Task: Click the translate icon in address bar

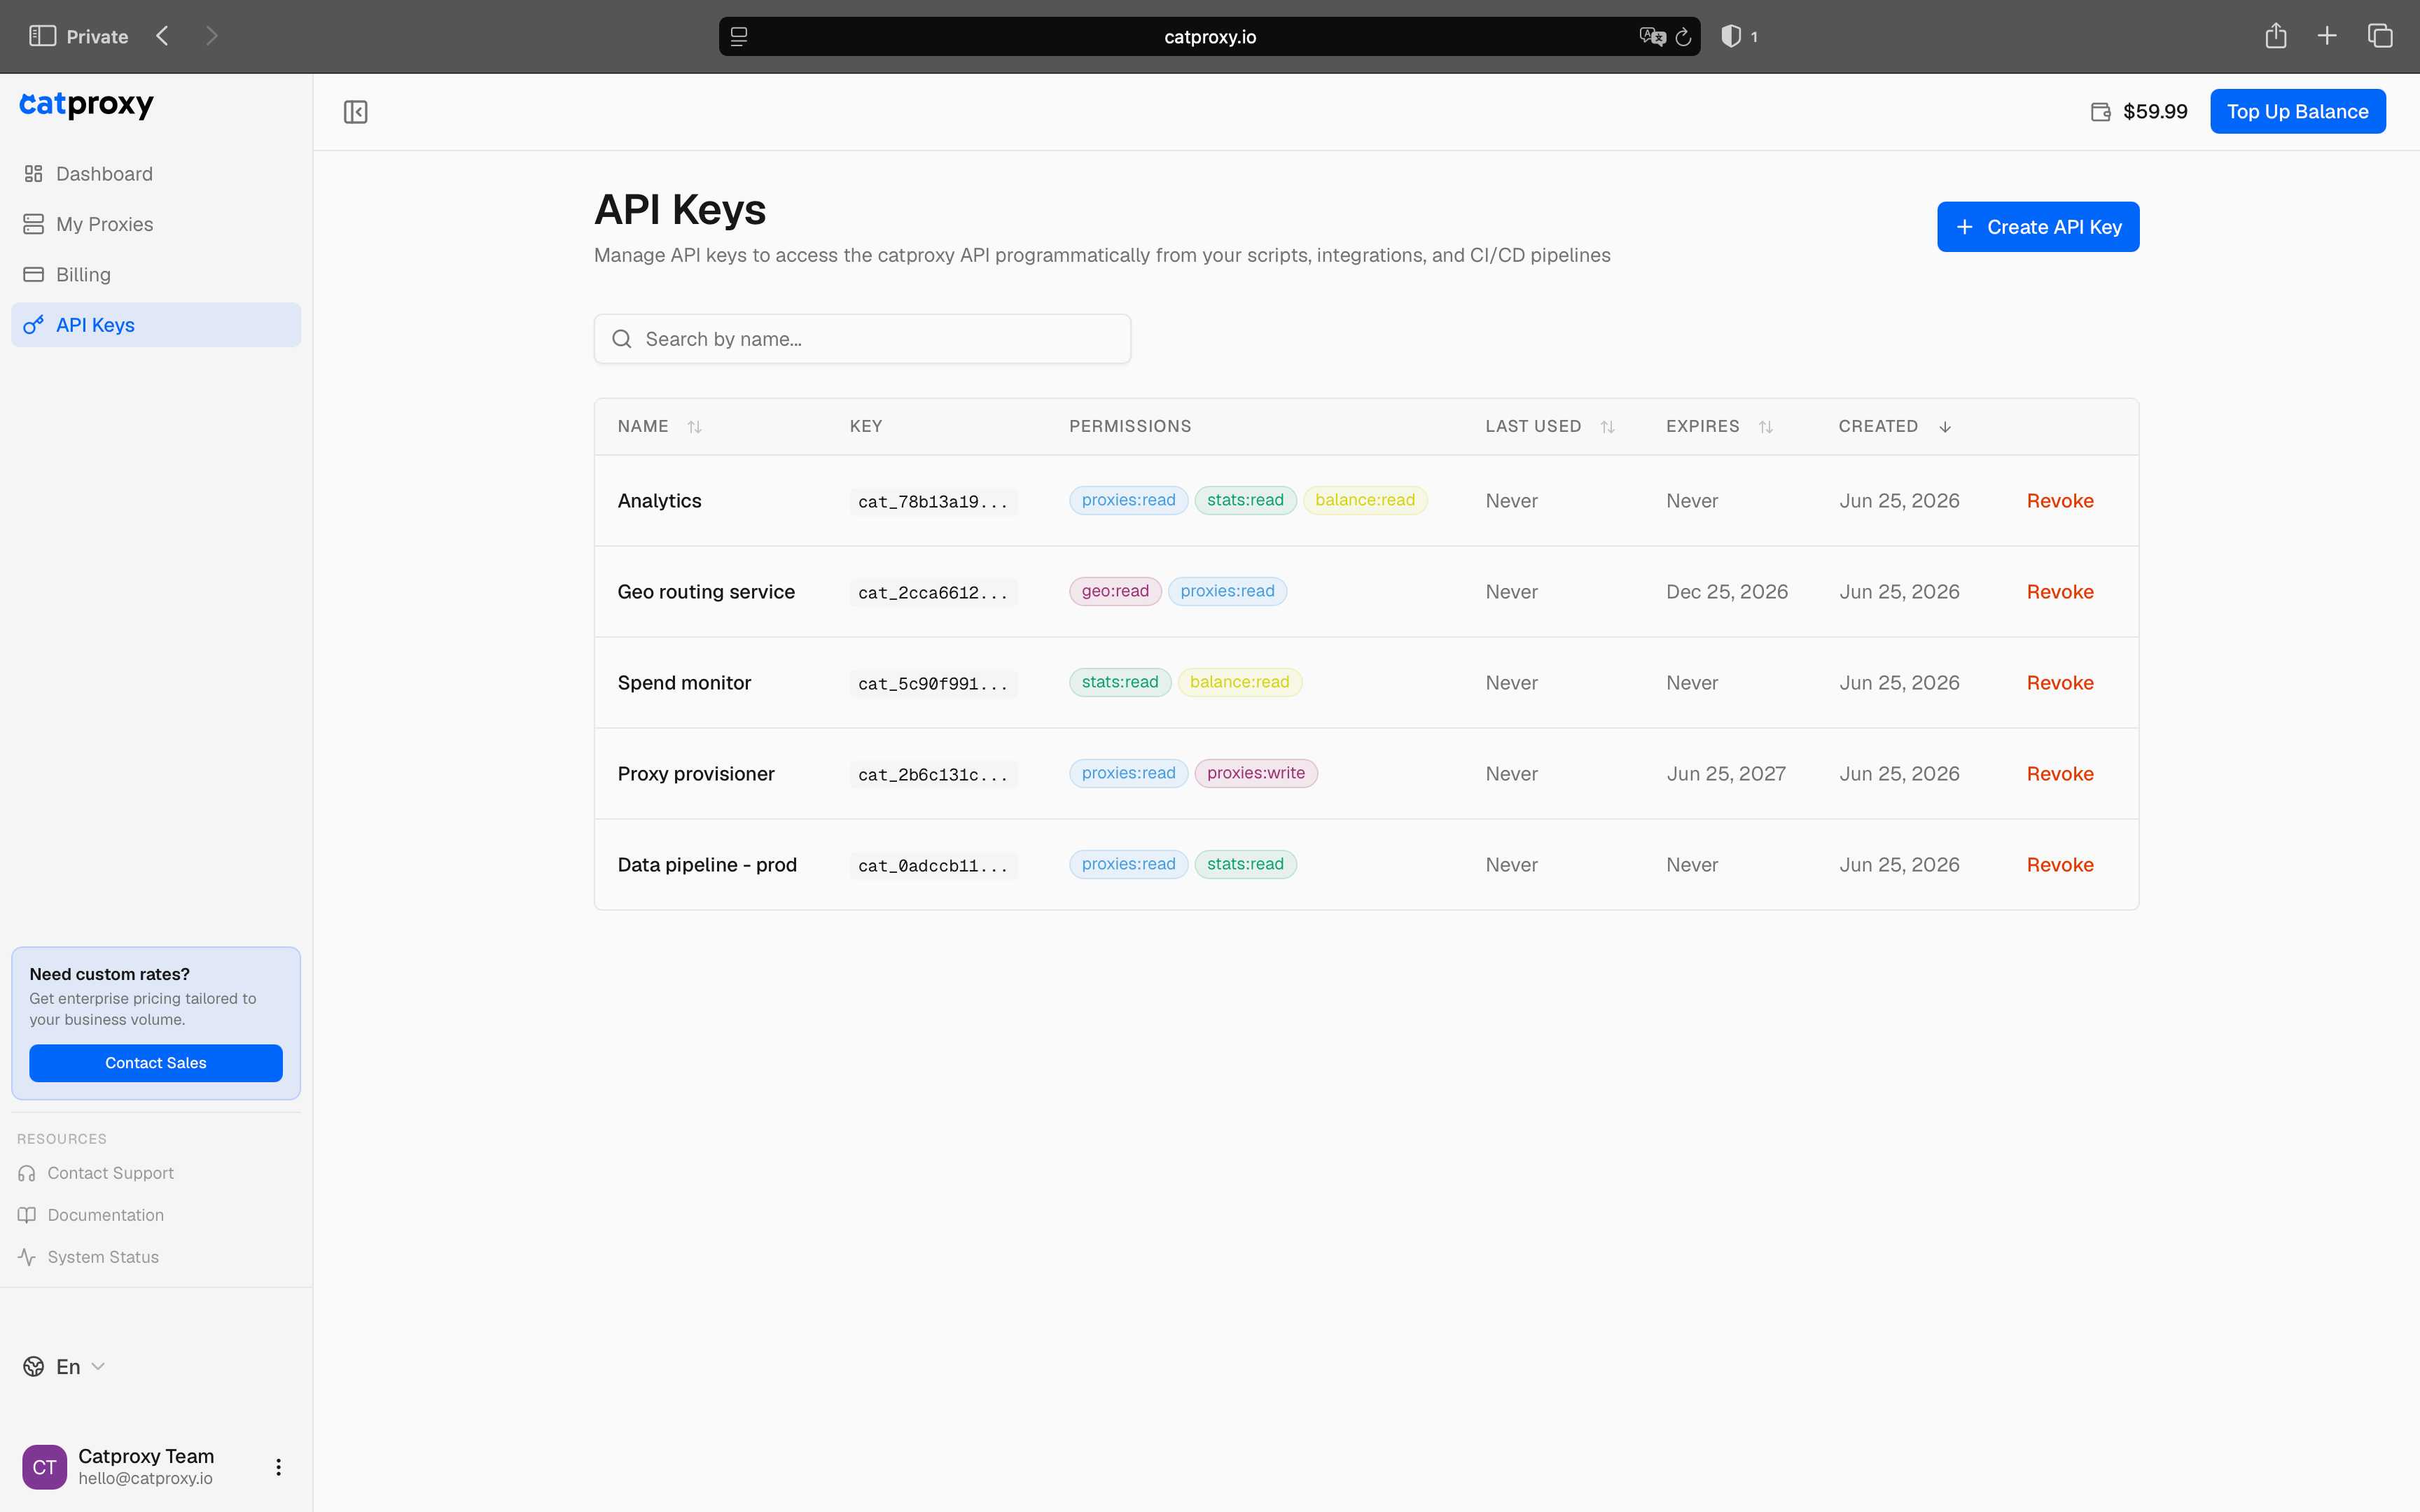Action: (1652, 36)
